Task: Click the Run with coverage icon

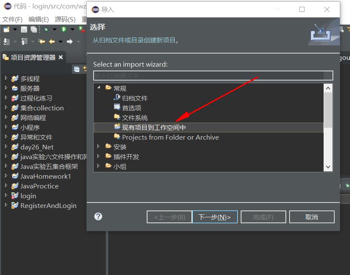Action: click(82, 29)
